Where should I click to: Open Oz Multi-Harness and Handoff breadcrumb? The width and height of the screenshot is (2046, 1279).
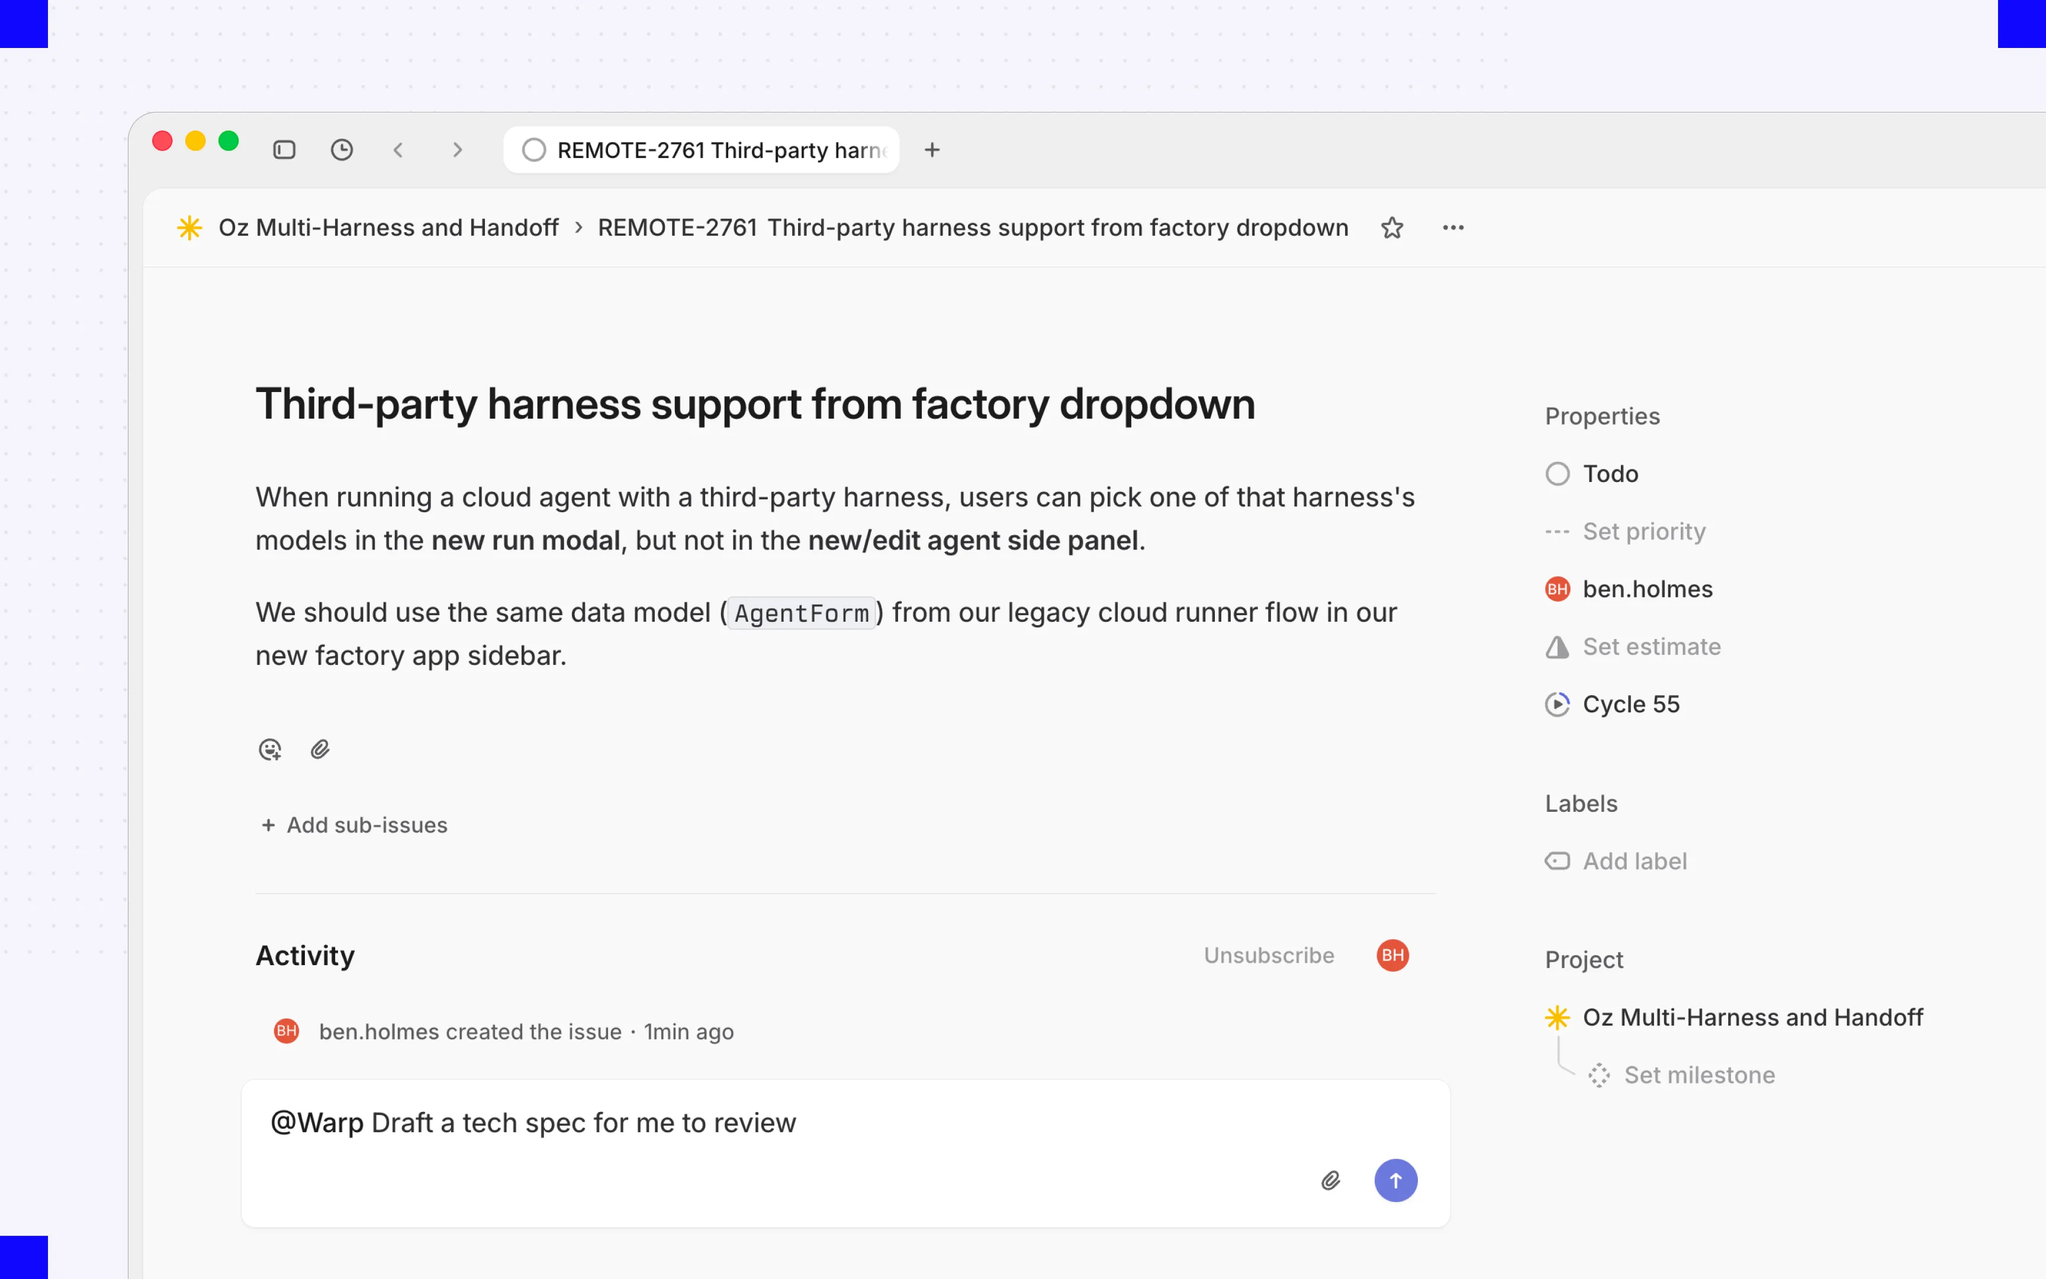click(x=388, y=227)
